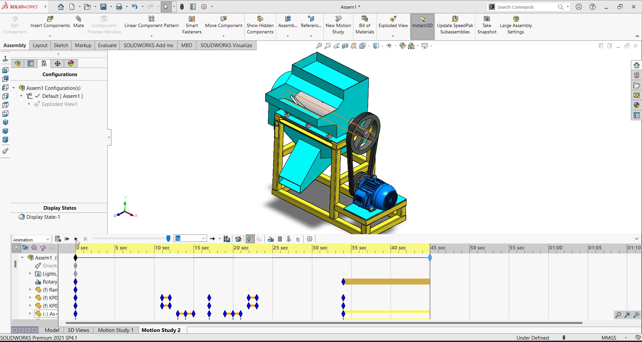Screen dimensions: 642x342
Task: Click the Play button in motion study
Action: [x=76, y=239]
